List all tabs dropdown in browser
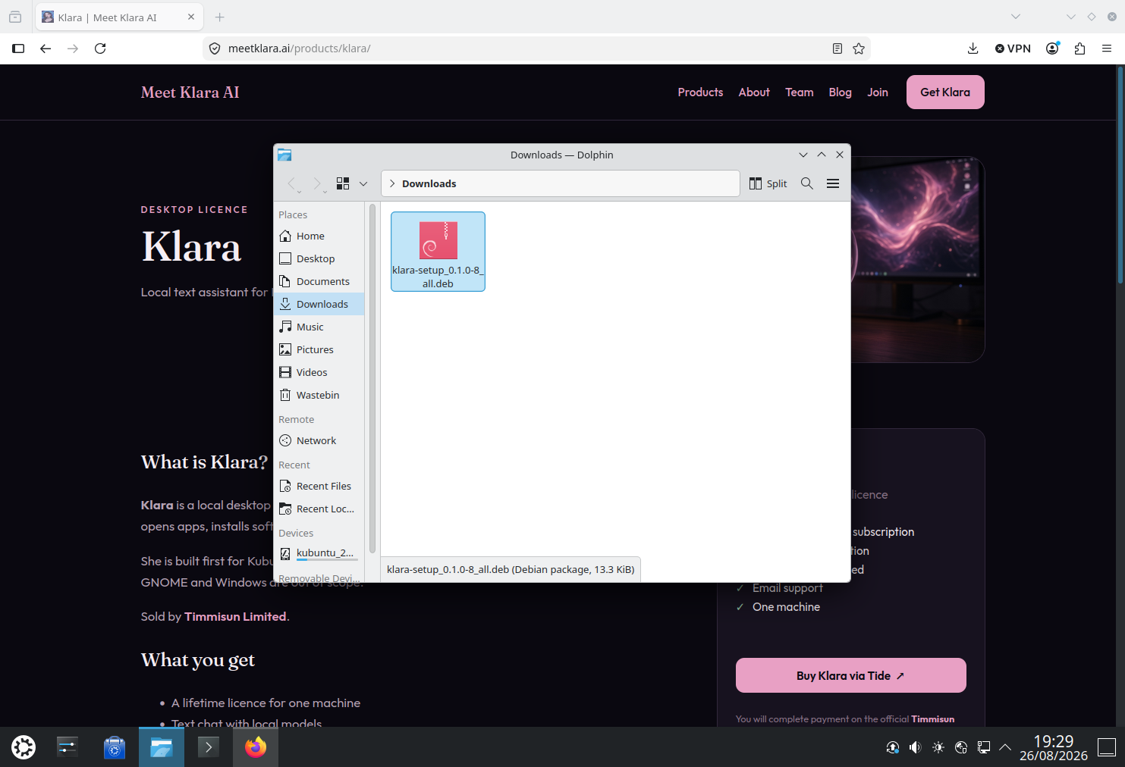The image size is (1125, 767). tap(1016, 17)
